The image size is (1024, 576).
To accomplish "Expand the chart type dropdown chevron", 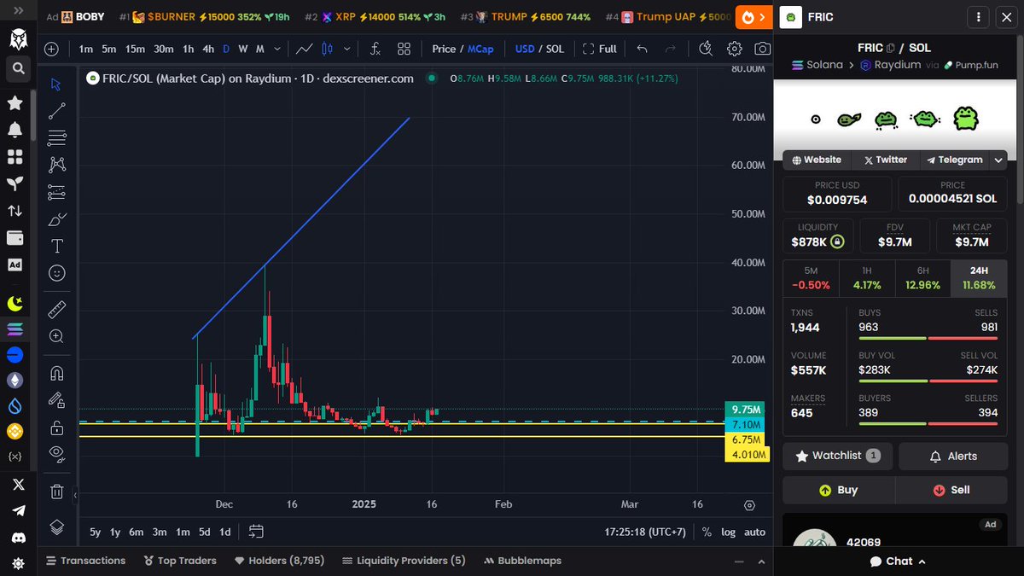I will [x=347, y=49].
